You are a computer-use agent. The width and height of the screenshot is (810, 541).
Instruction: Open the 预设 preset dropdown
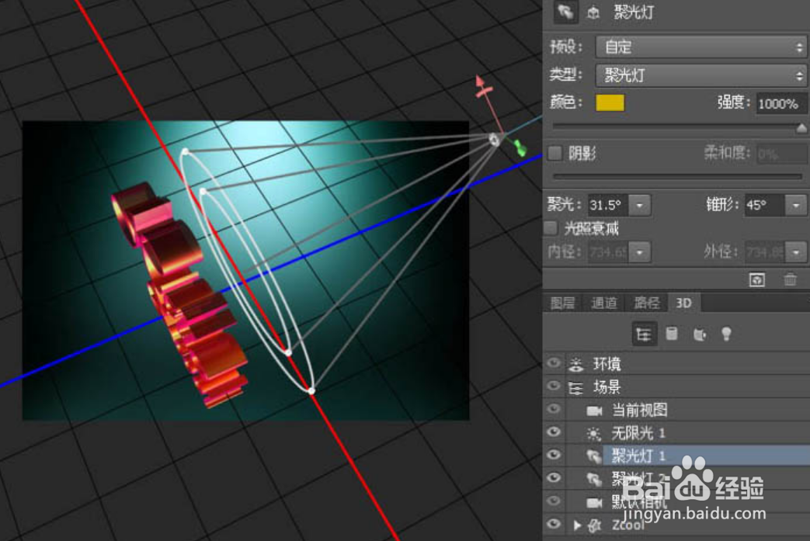701,47
